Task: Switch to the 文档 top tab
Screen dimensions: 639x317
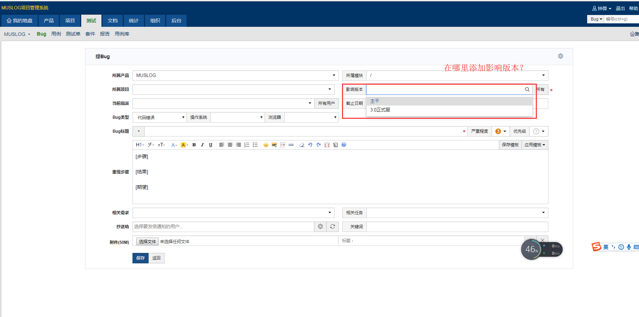Action: click(113, 21)
